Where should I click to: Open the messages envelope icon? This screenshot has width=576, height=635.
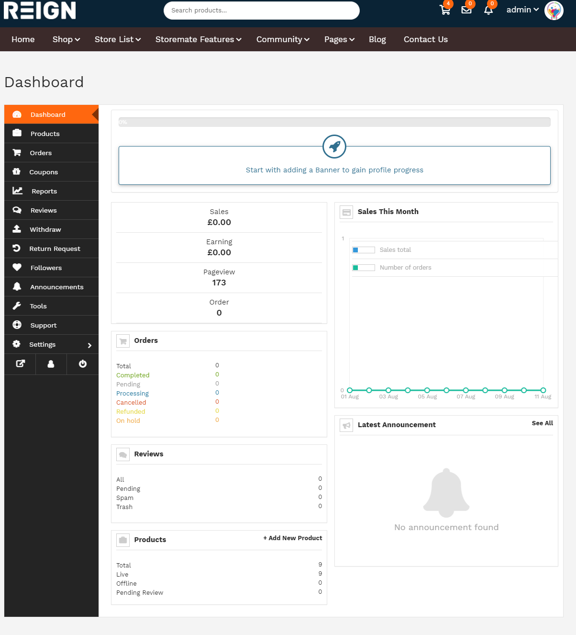466,10
